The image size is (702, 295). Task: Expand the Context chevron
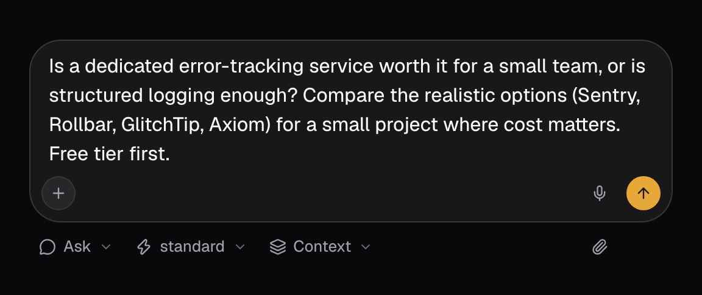366,247
